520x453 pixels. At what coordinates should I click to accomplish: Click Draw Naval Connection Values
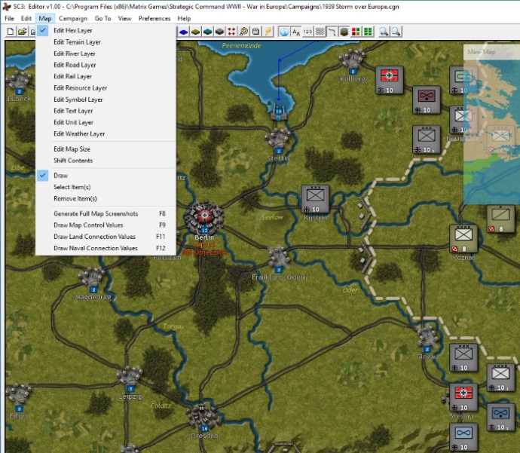pyautogui.click(x=106, y=248)
